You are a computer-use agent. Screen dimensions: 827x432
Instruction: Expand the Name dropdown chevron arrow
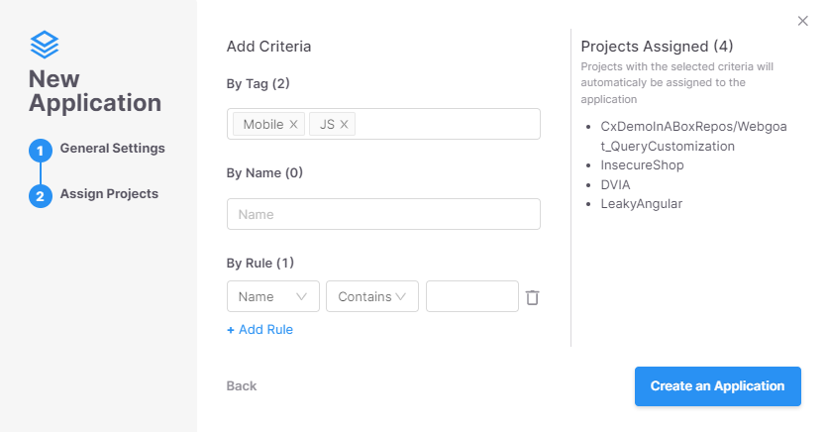pos(302,297)
